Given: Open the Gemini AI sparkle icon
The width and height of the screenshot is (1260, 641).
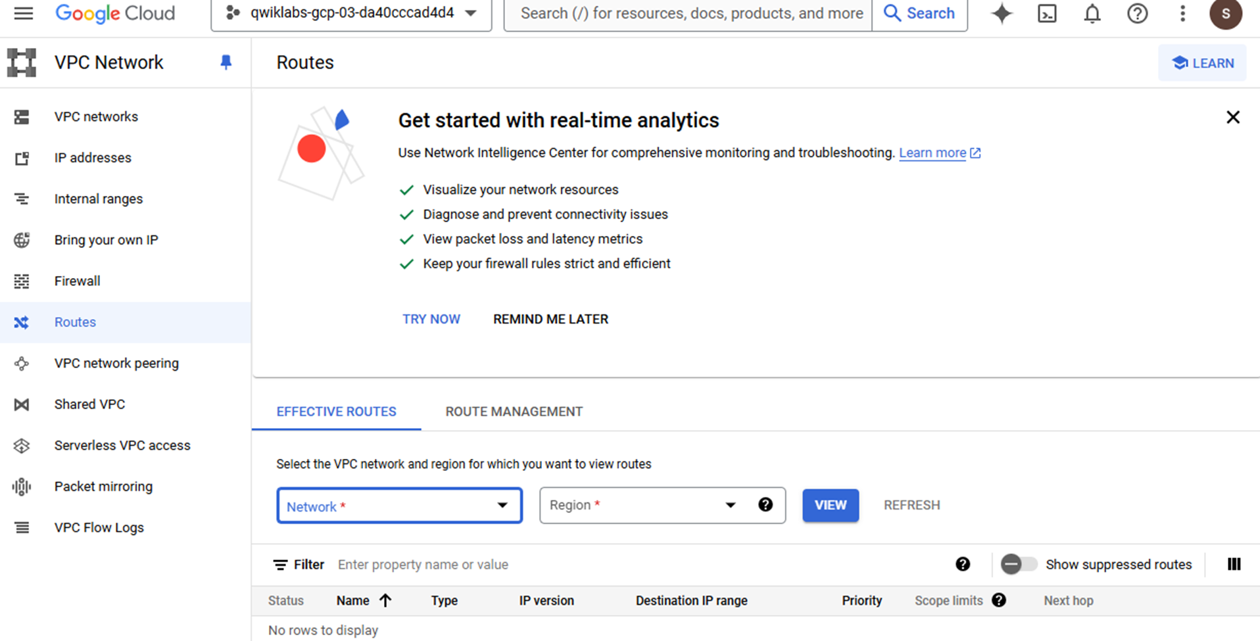Looking at the screenshot, I should pos(1002,13).
